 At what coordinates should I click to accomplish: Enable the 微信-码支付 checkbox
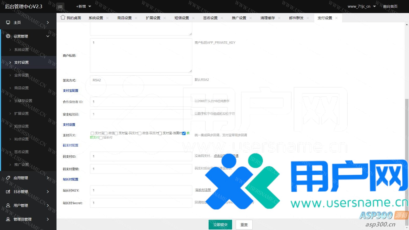pos(140,133)
